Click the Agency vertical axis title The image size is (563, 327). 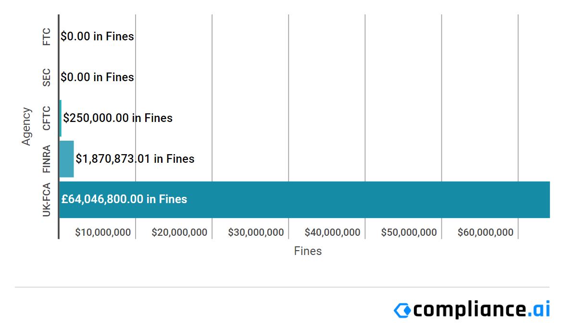26,126
